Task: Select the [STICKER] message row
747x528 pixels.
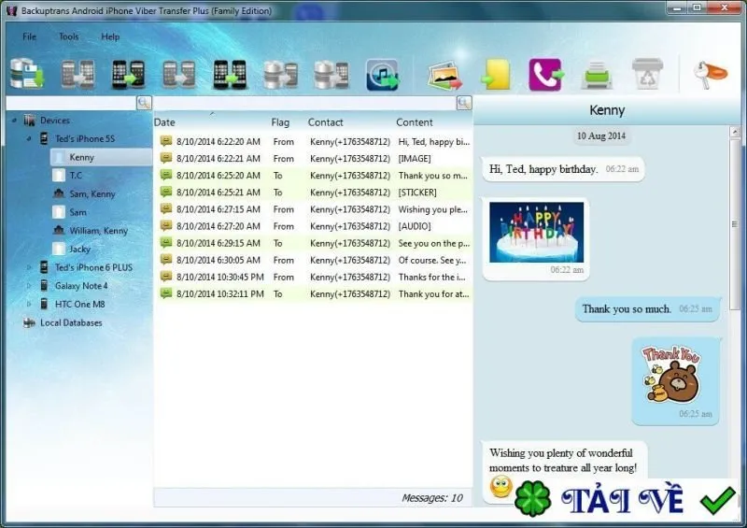Action: (314, 193)
